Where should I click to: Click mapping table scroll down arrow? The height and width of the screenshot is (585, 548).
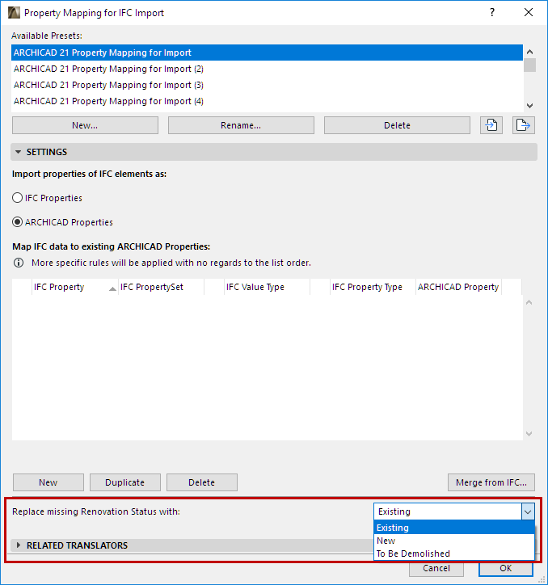529,434
